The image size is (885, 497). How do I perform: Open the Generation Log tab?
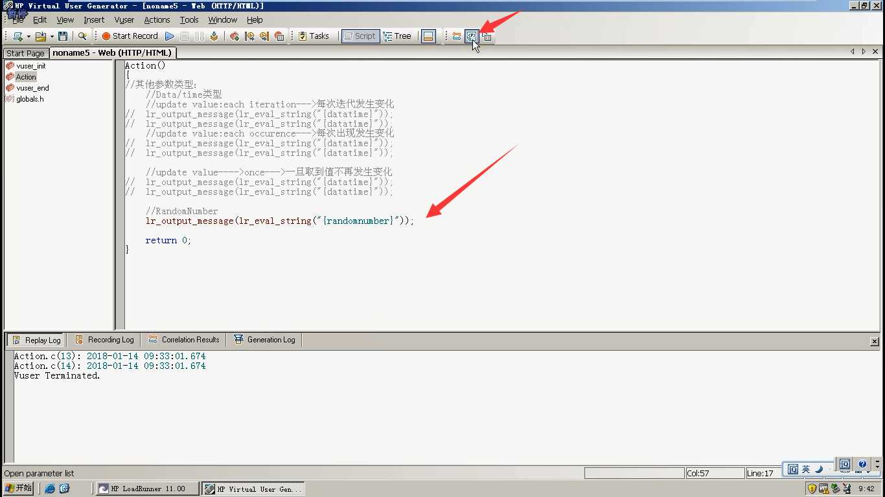tap(264, 340)
